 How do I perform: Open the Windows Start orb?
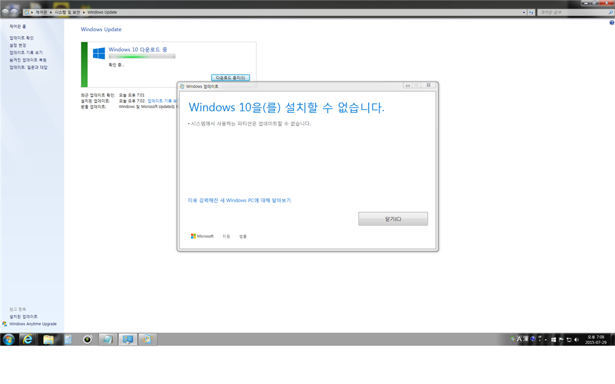coord(8,340)
